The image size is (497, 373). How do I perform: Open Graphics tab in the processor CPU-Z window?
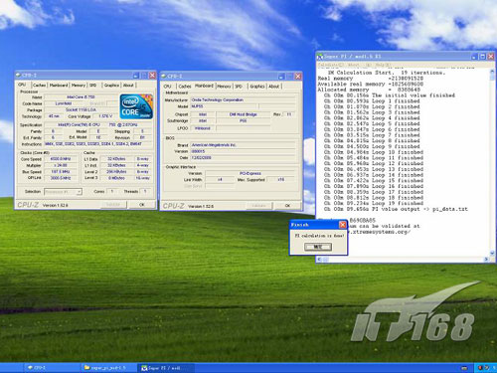coord(111,86)
